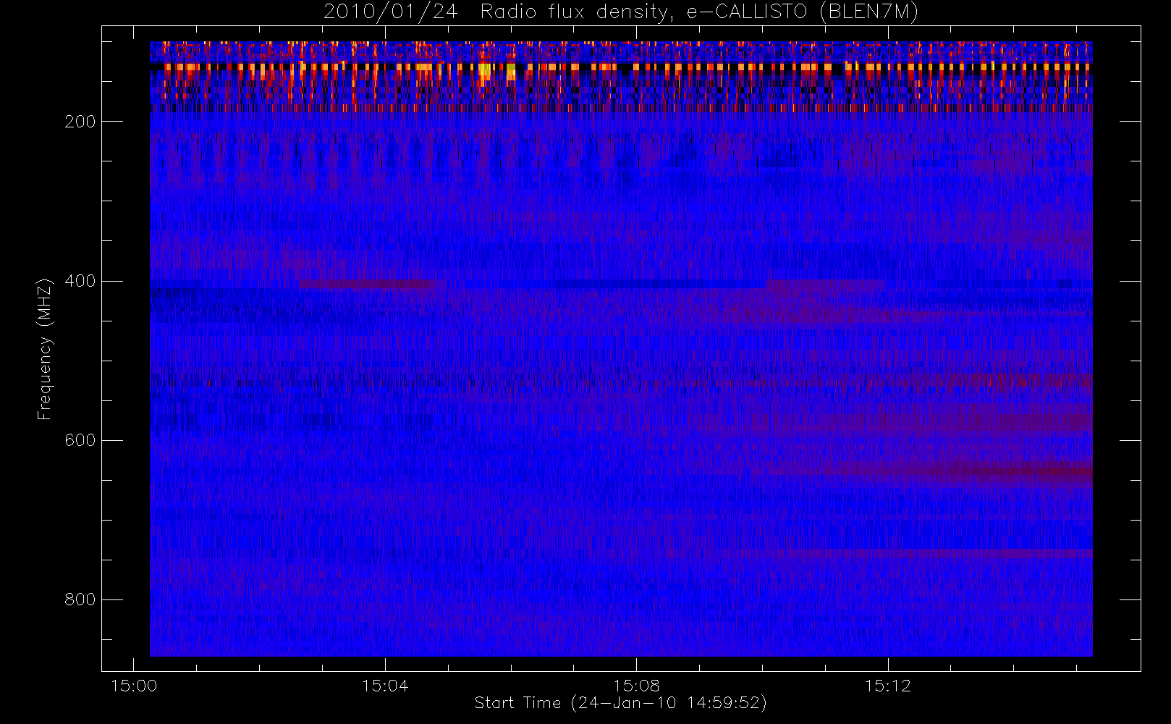Click the 'Frequency (MHZ)' axis label

point(45,349)
